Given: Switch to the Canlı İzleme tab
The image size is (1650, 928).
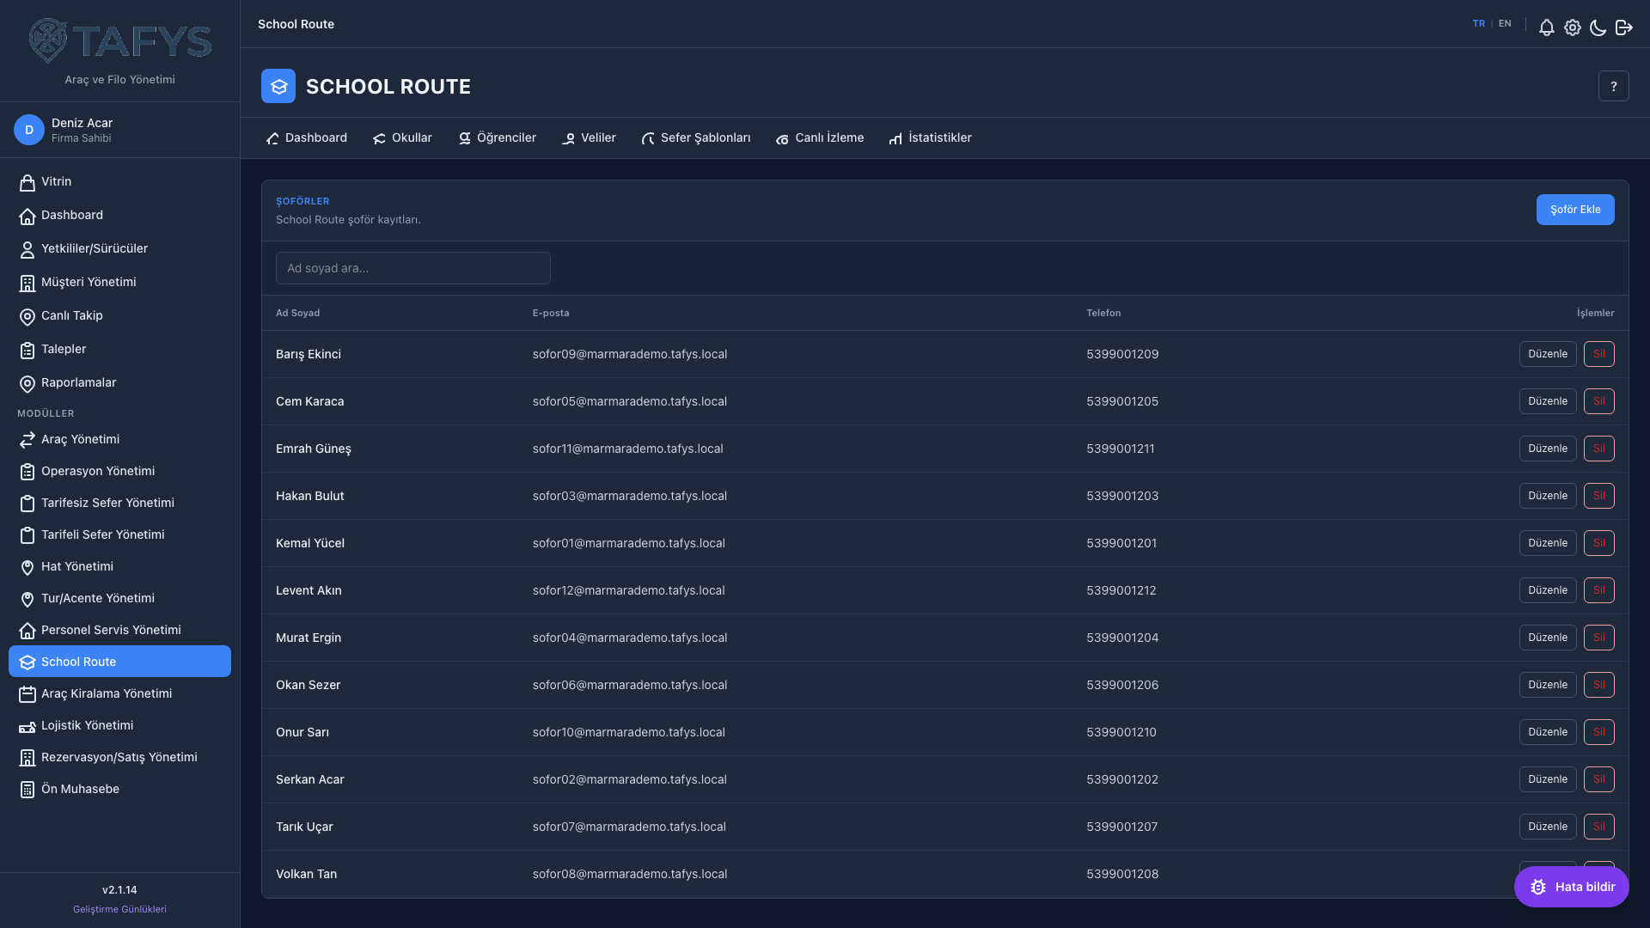Looking at the screenshot, I should click(820, 137).
